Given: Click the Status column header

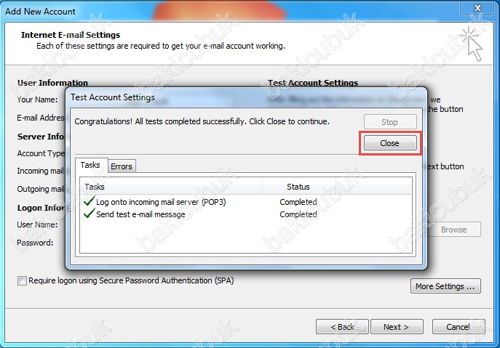Looking at the screenshot, I should coord(298,187).
